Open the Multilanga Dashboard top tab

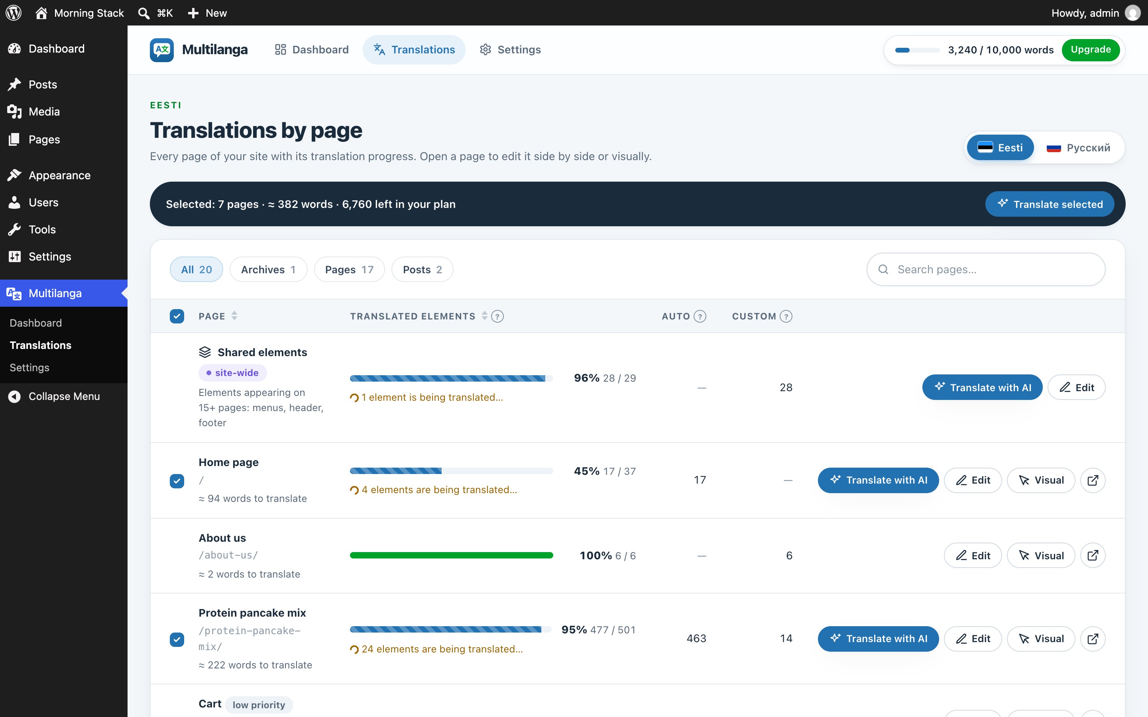[312, 50]
